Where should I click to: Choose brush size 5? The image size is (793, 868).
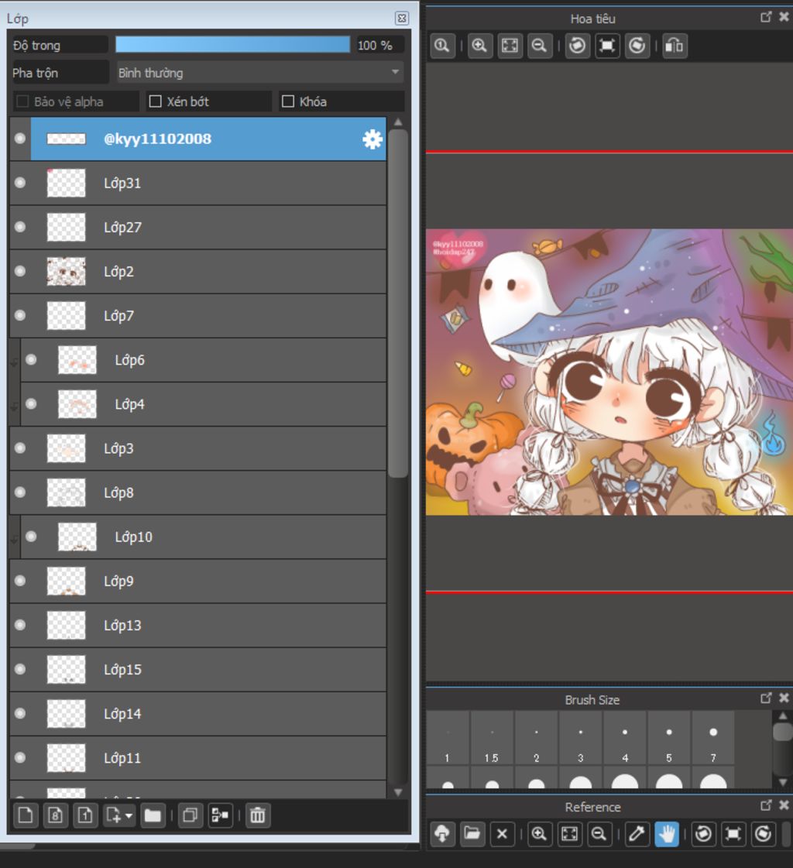click(669, 738)
